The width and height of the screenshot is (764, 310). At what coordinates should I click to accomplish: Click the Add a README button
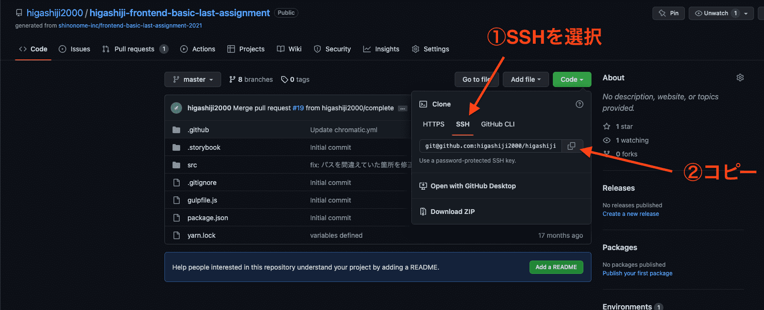[x=556, y=267]
